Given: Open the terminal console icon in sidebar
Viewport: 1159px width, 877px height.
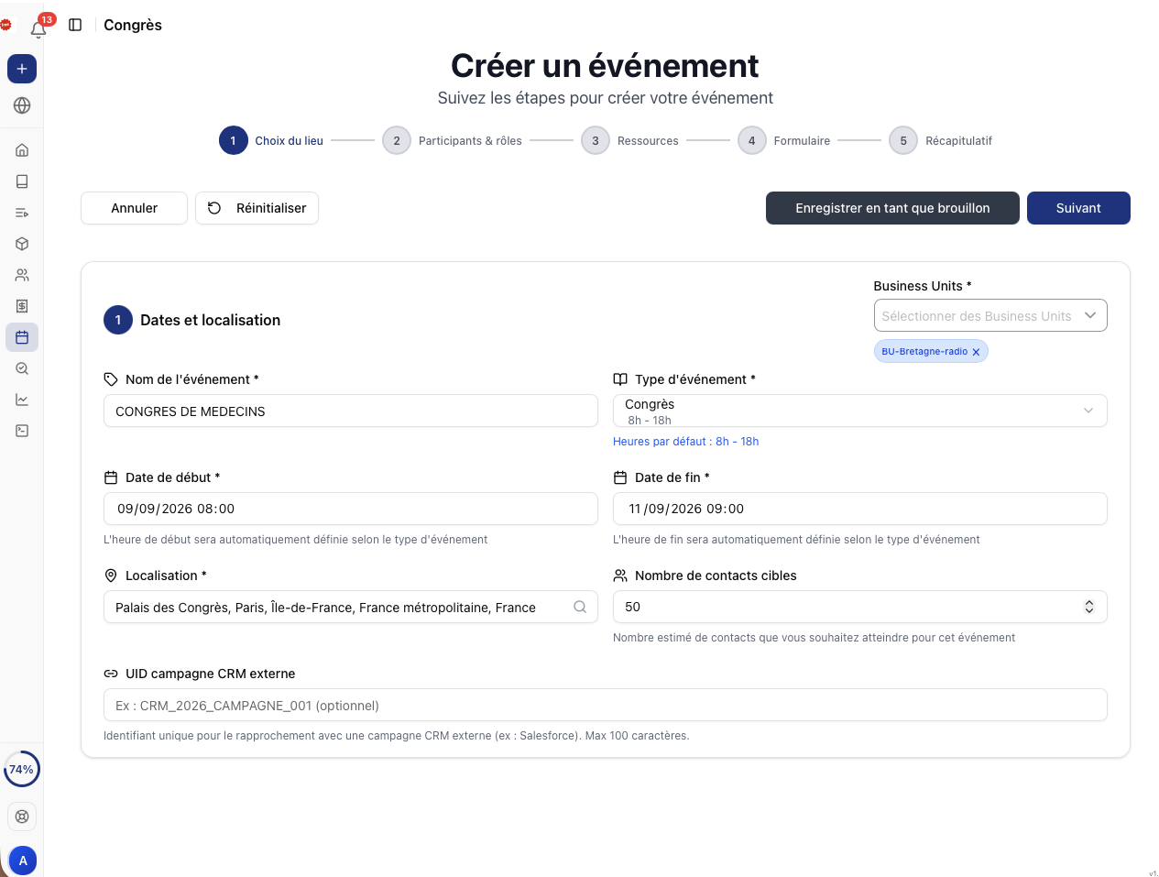Looking at the screenshot, I should (22, 431).
